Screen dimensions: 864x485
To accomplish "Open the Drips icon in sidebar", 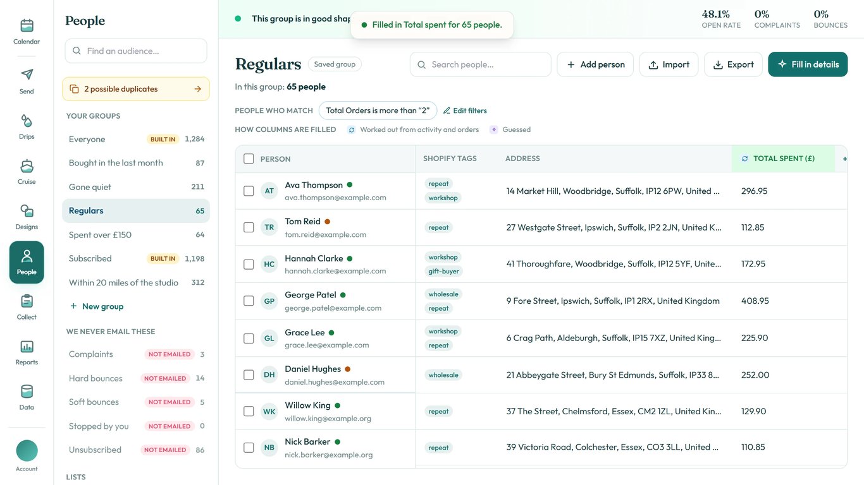I will click(x=27, y=121).
